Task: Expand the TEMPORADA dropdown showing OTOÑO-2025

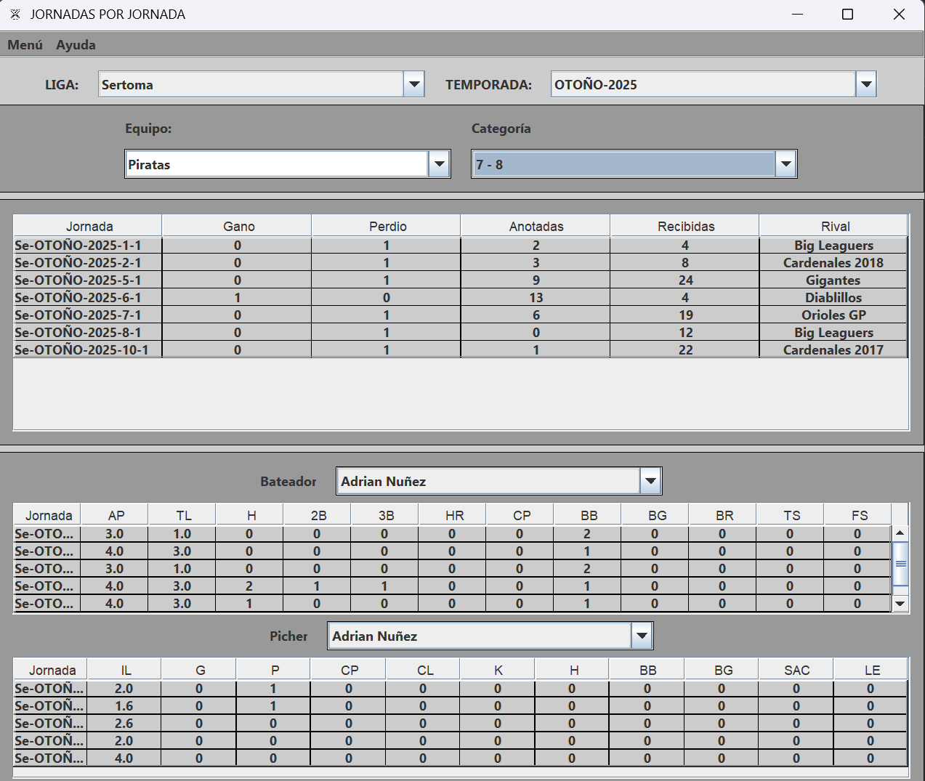Action: [865, 84]
